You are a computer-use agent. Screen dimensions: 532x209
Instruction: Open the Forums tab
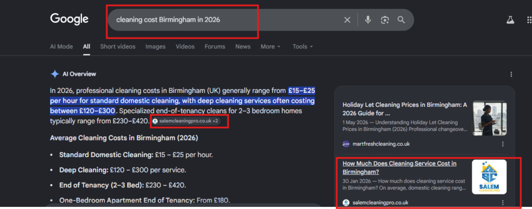click(x=215, y=47)
